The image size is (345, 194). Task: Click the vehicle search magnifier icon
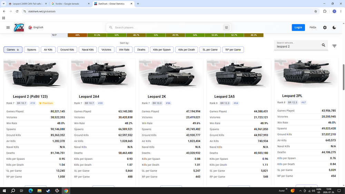(324, 45)
